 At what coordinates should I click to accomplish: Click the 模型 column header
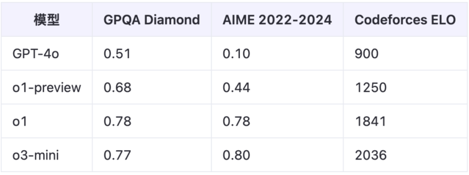[x=47, y=20]
